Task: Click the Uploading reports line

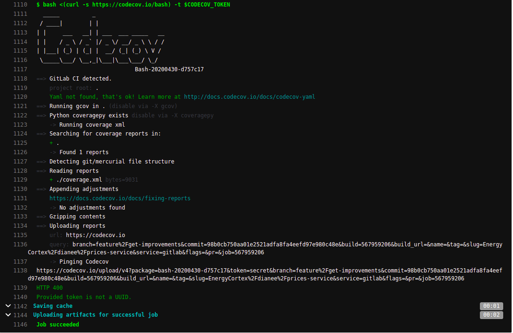Action: click(x=77, y=226)
